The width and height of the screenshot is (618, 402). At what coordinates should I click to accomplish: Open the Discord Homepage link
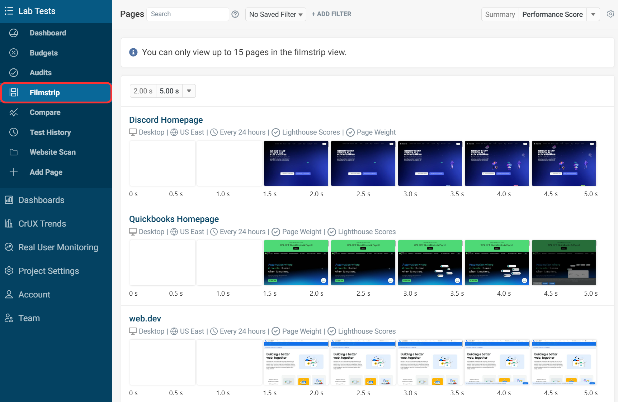(x=166, y=120)
